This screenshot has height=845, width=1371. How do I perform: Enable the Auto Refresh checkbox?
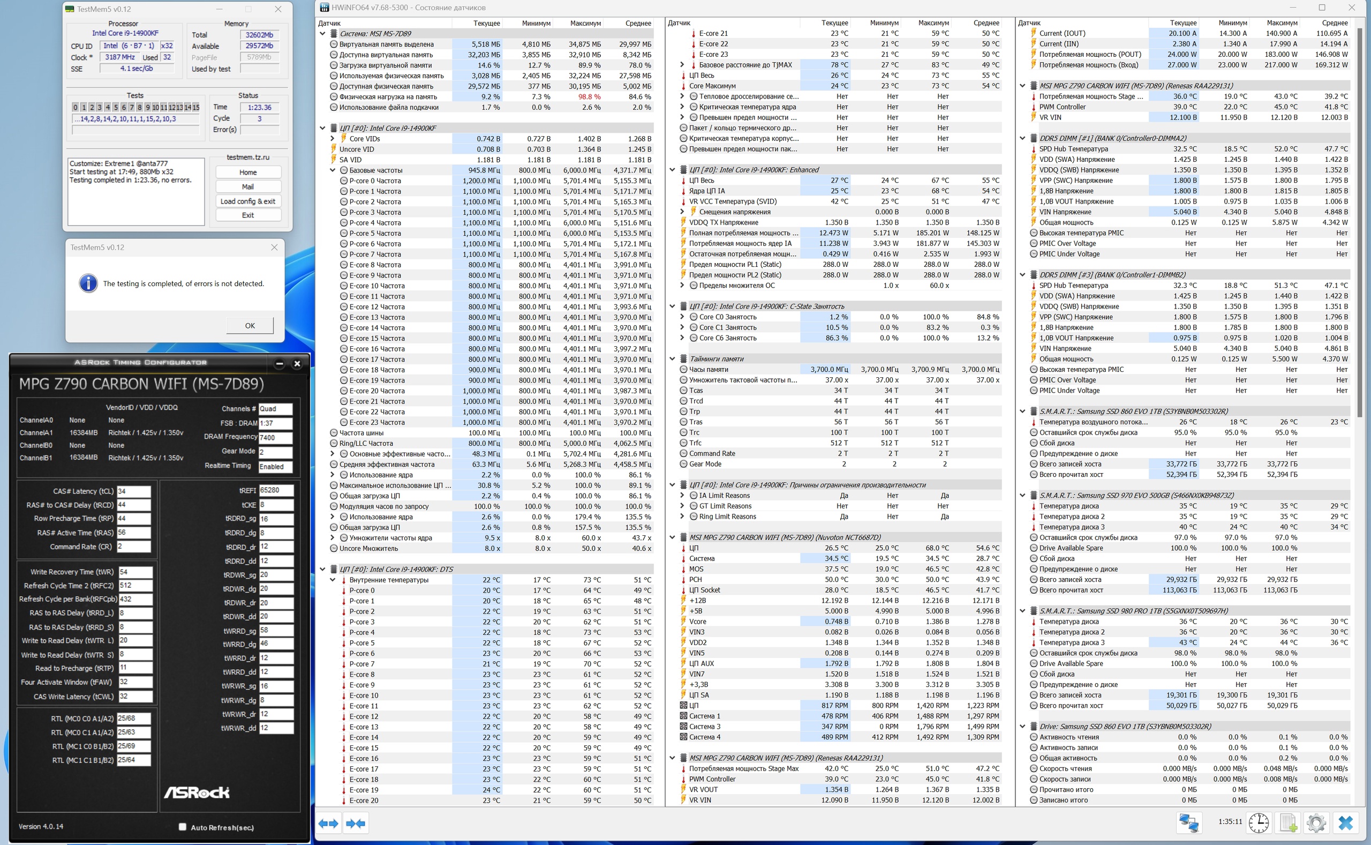click(x=182, y=827)
